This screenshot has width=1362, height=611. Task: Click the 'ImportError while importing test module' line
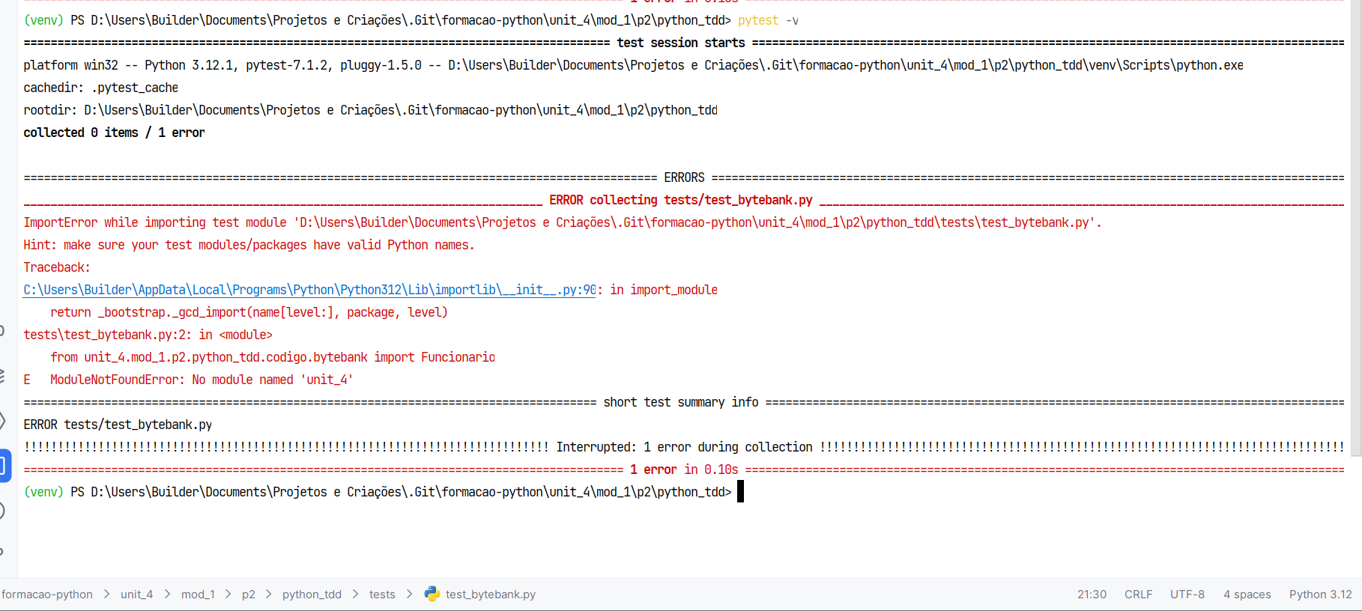[563, 222]
